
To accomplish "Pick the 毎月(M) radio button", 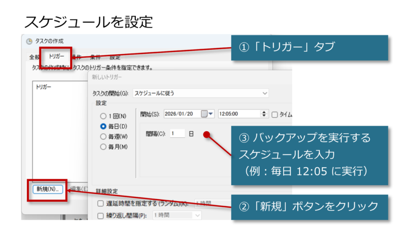I will pyautogui.click(x=103, y=147).
